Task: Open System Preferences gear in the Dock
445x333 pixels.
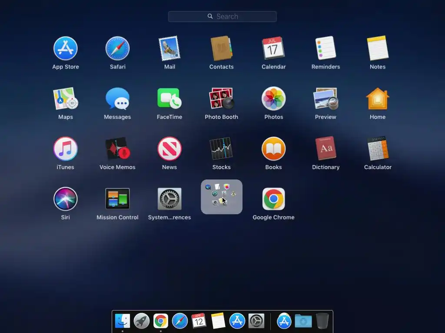Action: [x=256, y=321]
